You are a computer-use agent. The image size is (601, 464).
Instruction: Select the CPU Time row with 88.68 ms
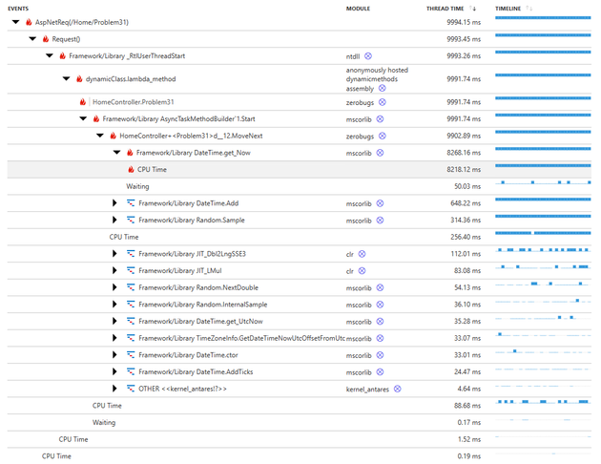(x=299, y=406)
